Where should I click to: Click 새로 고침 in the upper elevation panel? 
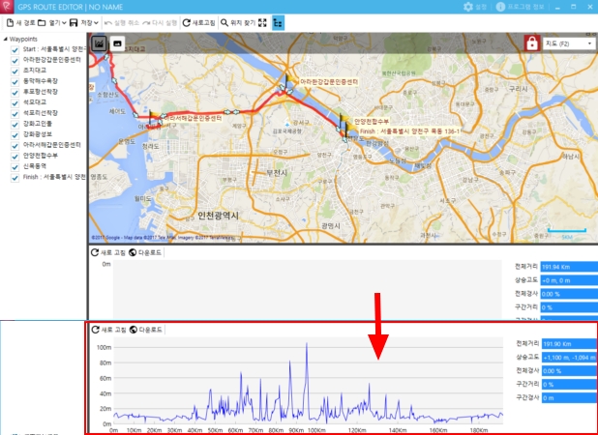108,252
